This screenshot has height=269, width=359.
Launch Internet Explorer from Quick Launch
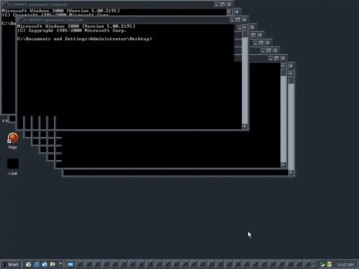coord(36,264)
